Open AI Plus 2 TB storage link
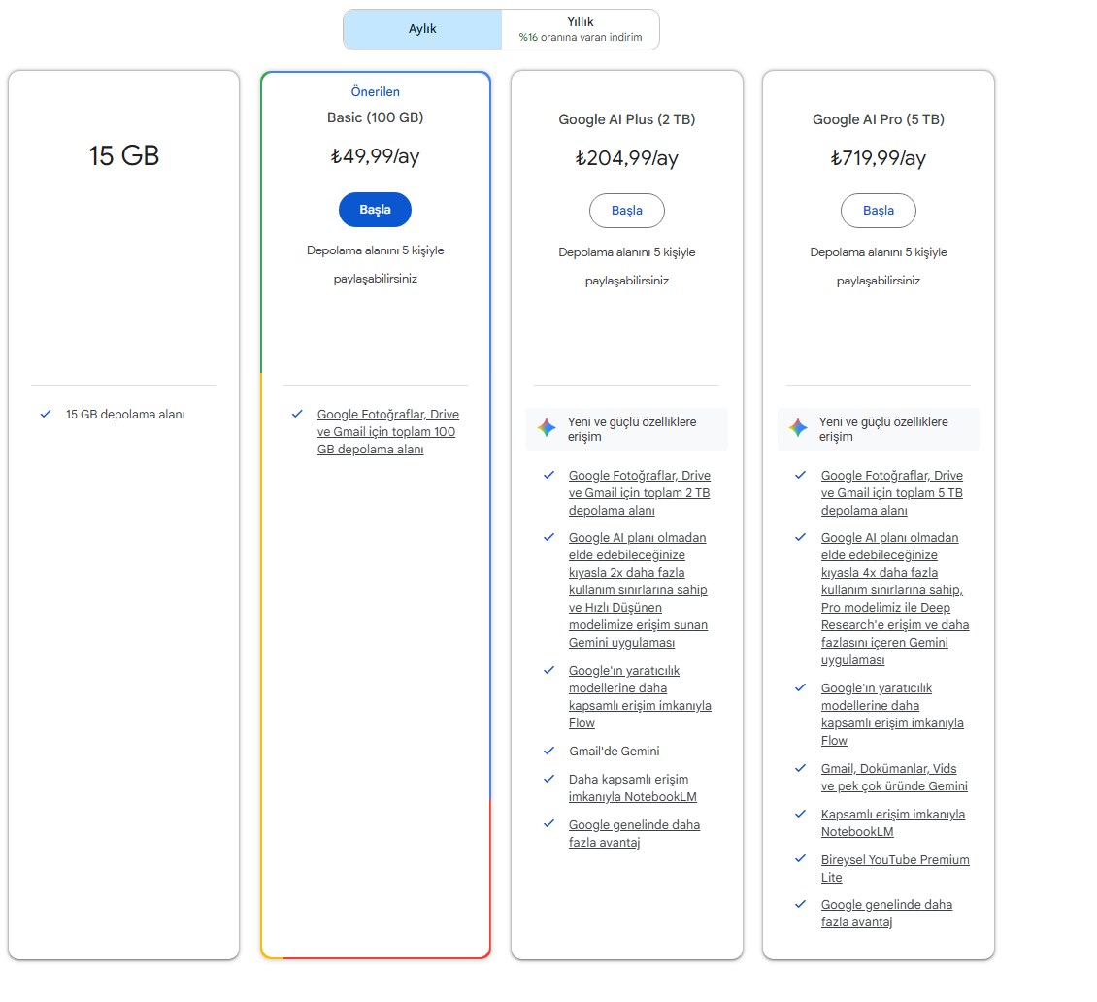1097x1002 pixels. 640,492
